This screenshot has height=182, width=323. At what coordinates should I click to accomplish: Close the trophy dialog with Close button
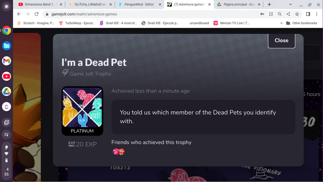coord(281,40)
